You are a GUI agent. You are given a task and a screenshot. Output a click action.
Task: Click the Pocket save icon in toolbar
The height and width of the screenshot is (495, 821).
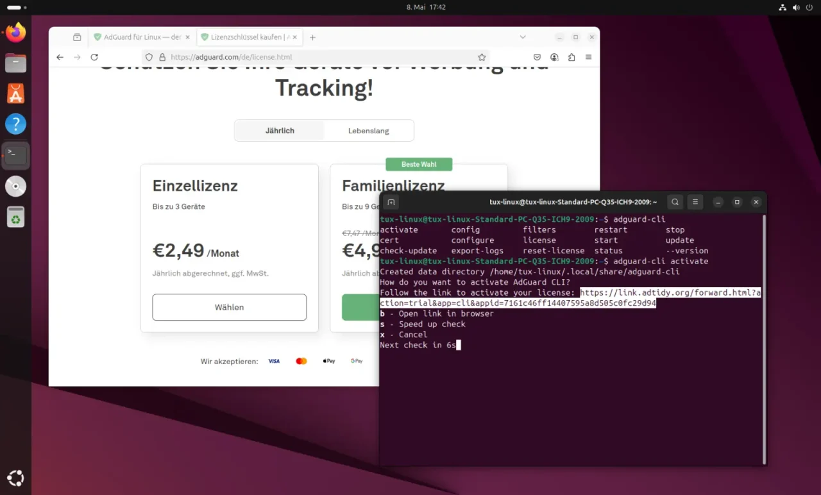pyautogui.click(x=537, y=57)
